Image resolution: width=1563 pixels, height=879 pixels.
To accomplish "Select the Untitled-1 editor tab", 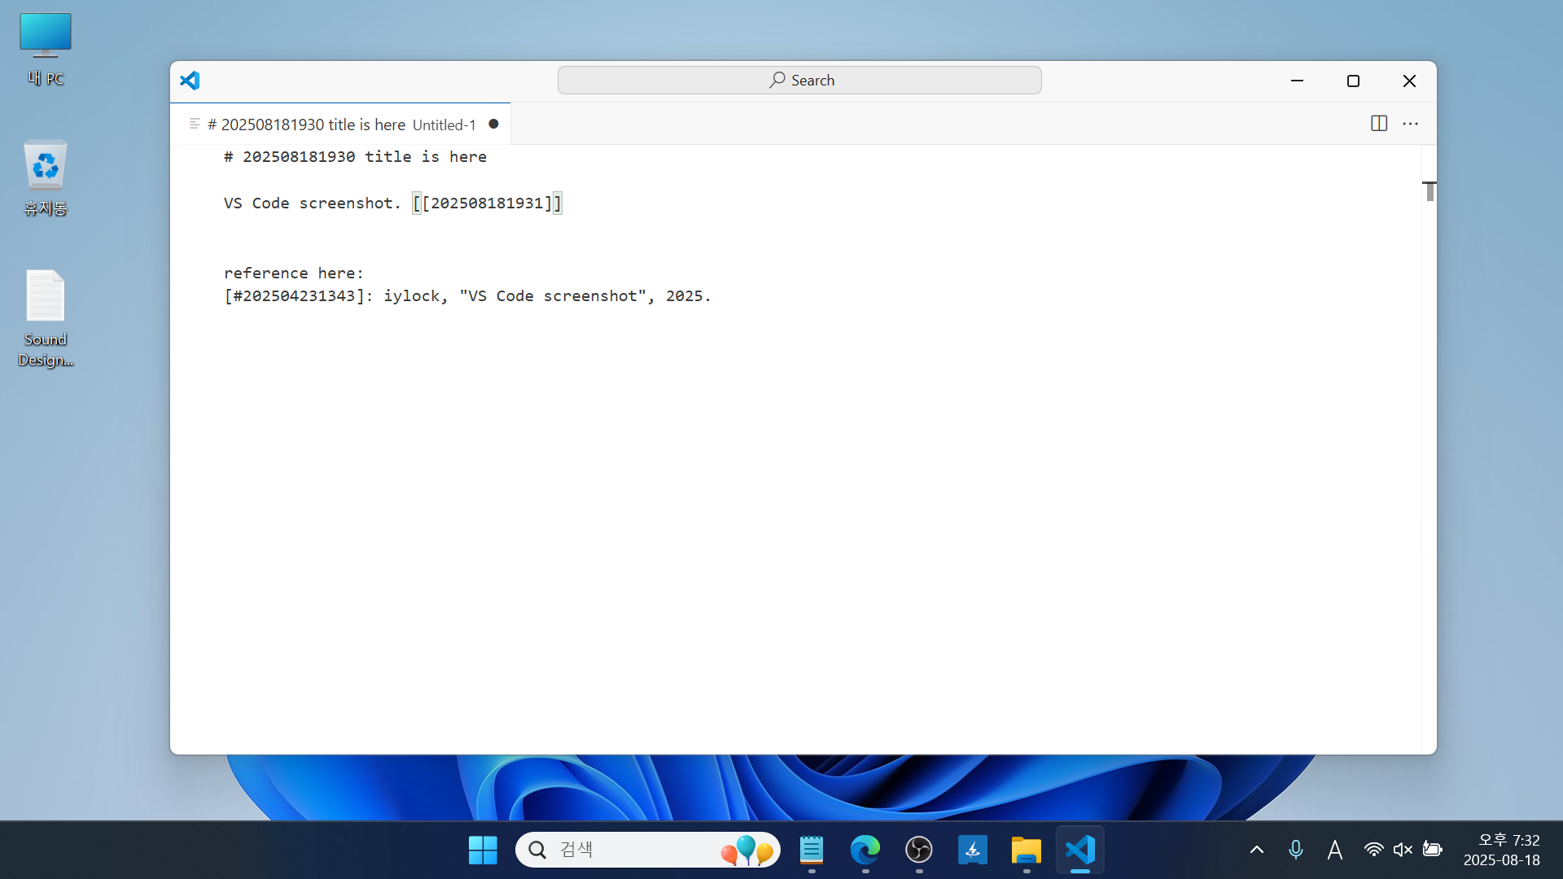I will 340,125.
